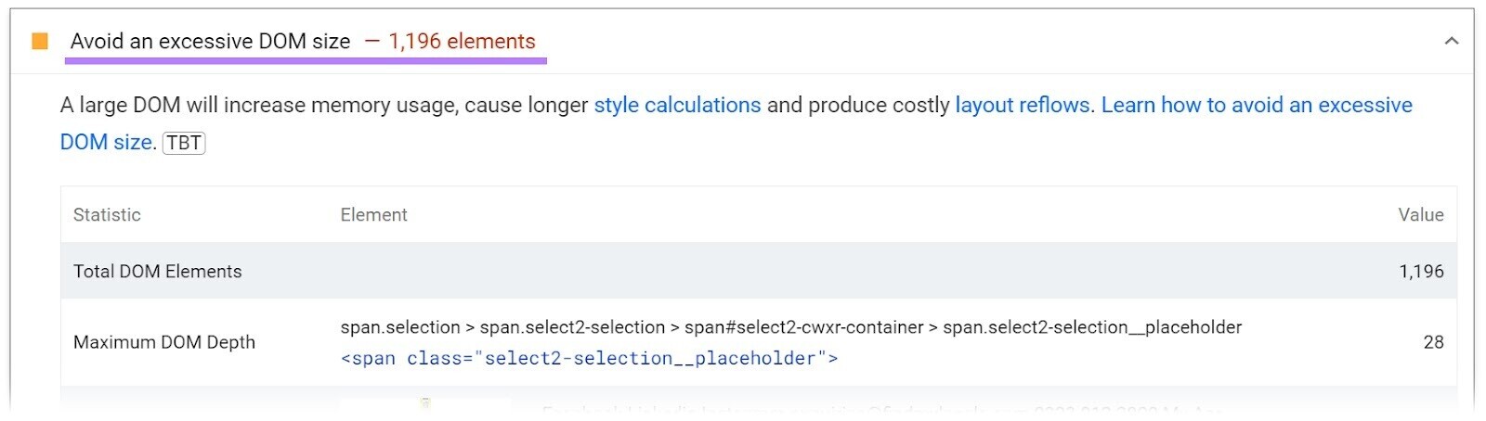
Task: Open the 'layout reflows' link
Action: [1023, 106]
